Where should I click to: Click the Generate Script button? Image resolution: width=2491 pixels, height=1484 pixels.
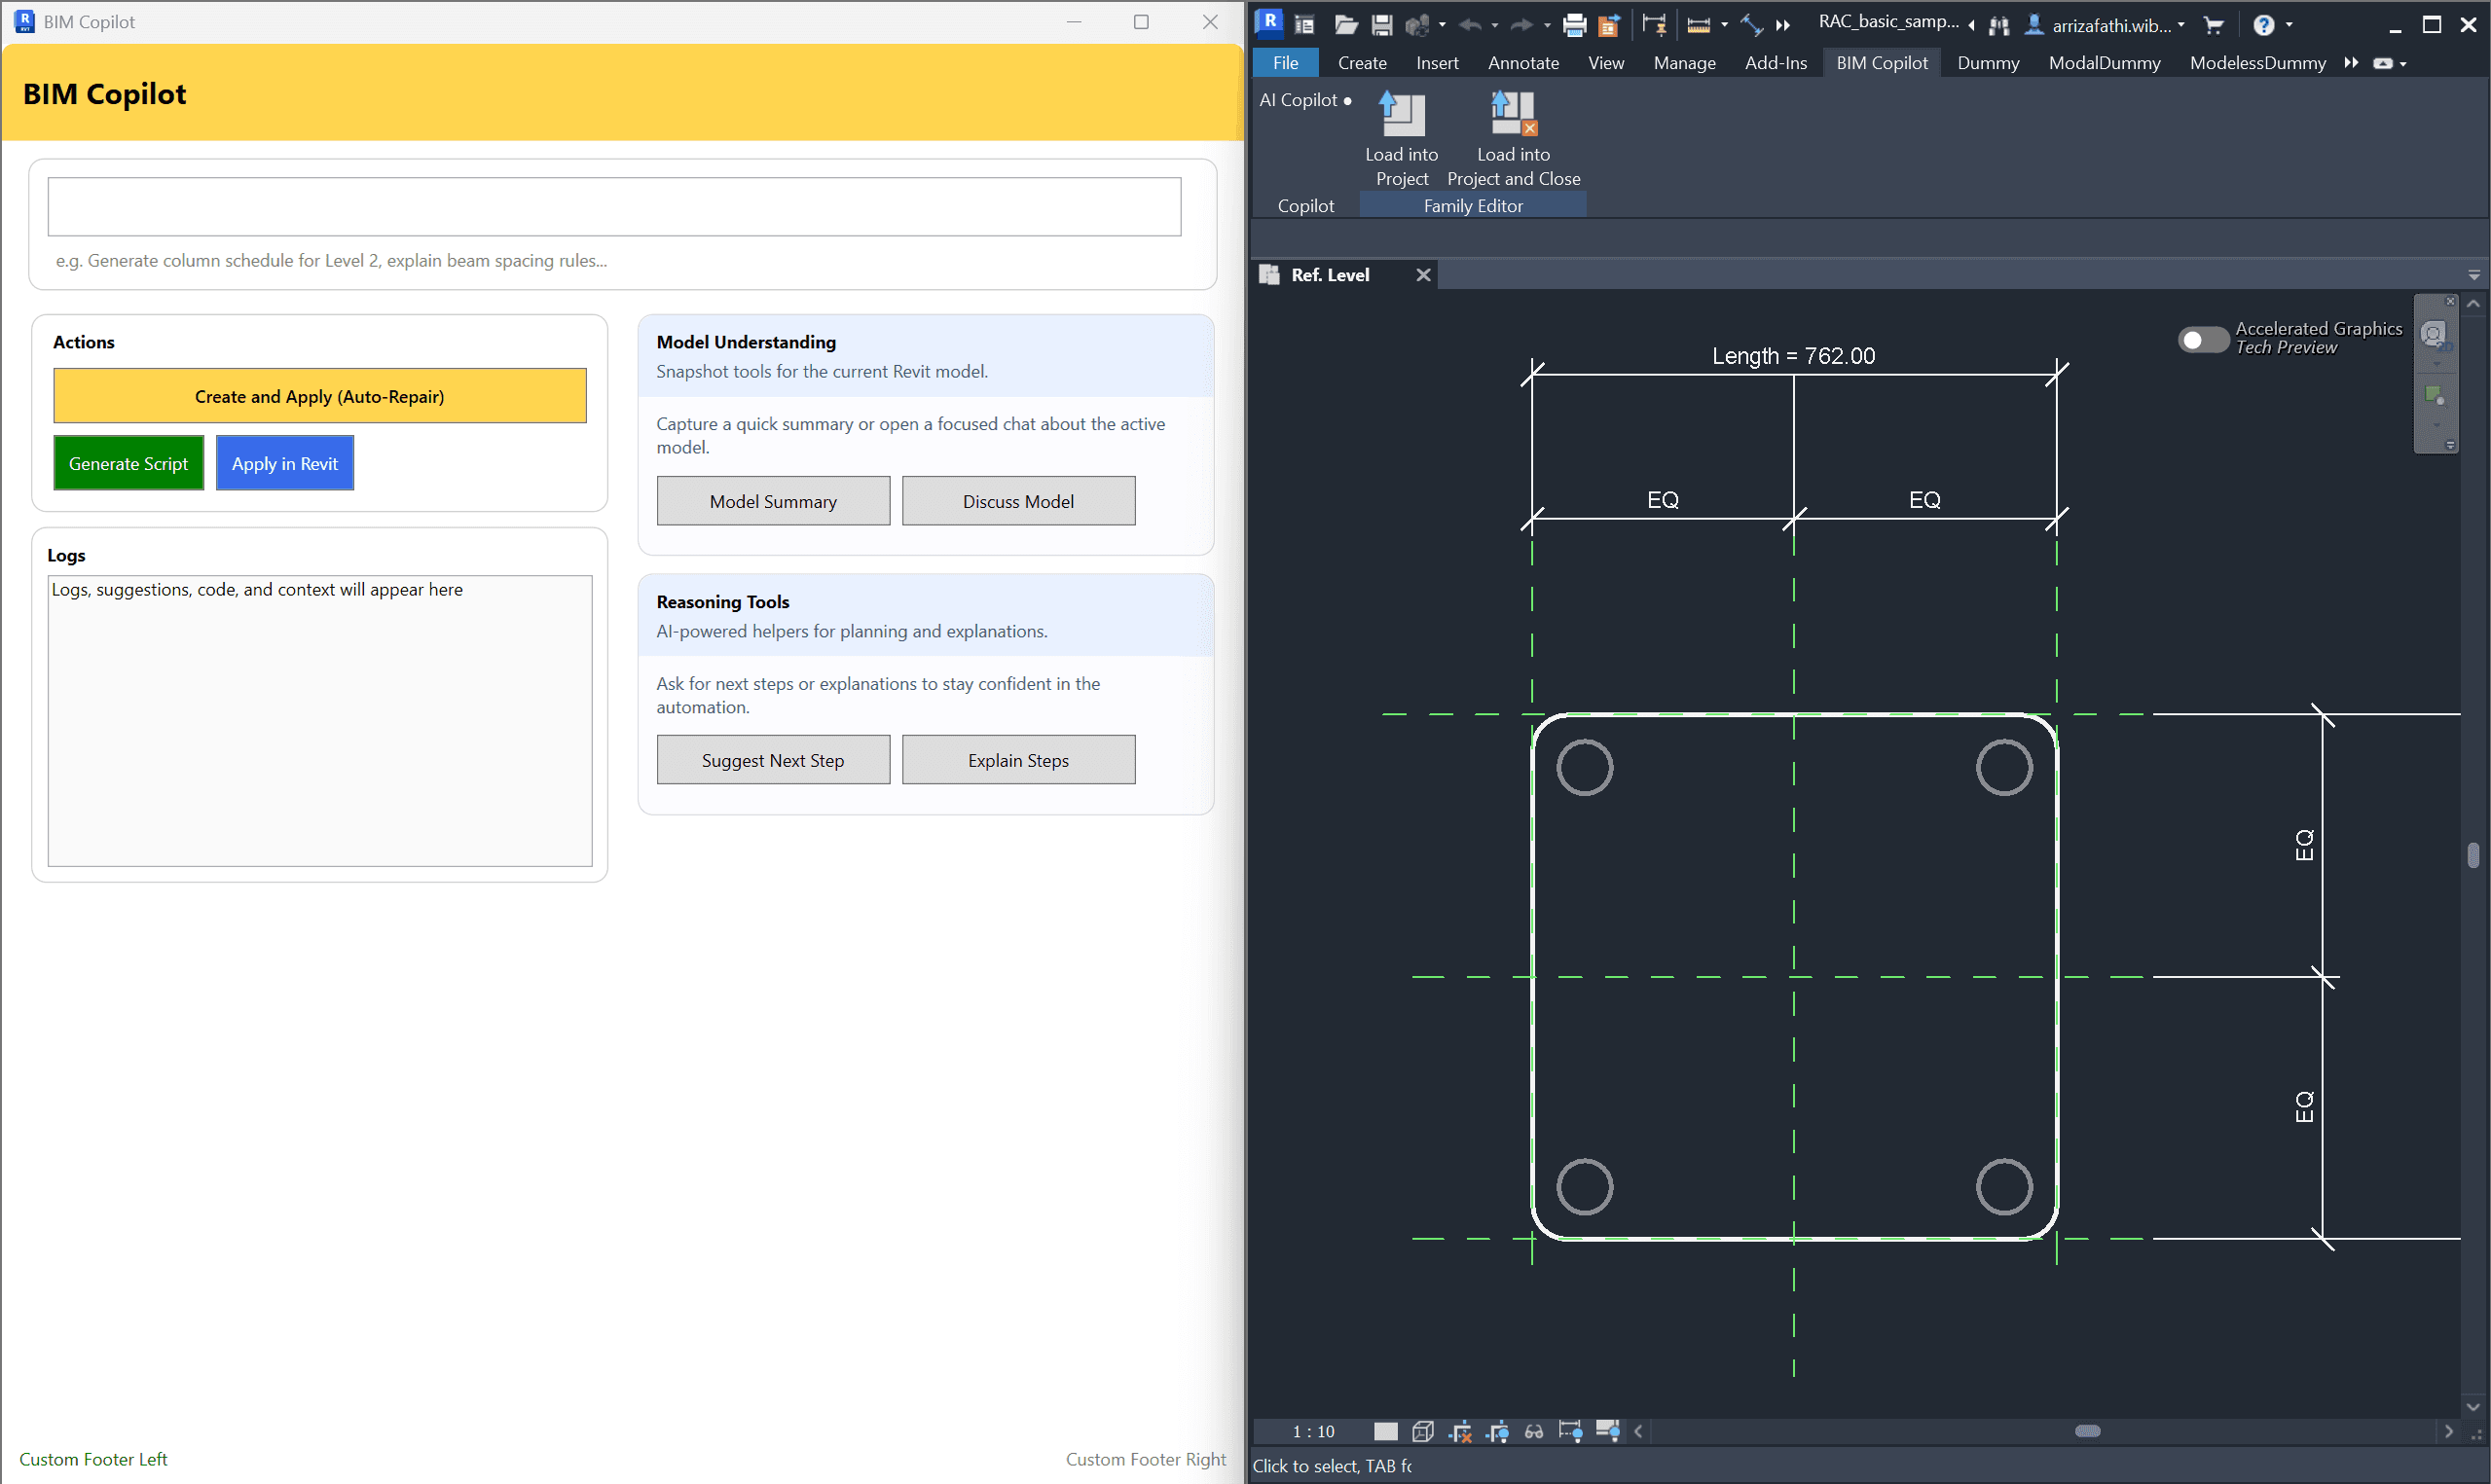[x=128, y=463]
